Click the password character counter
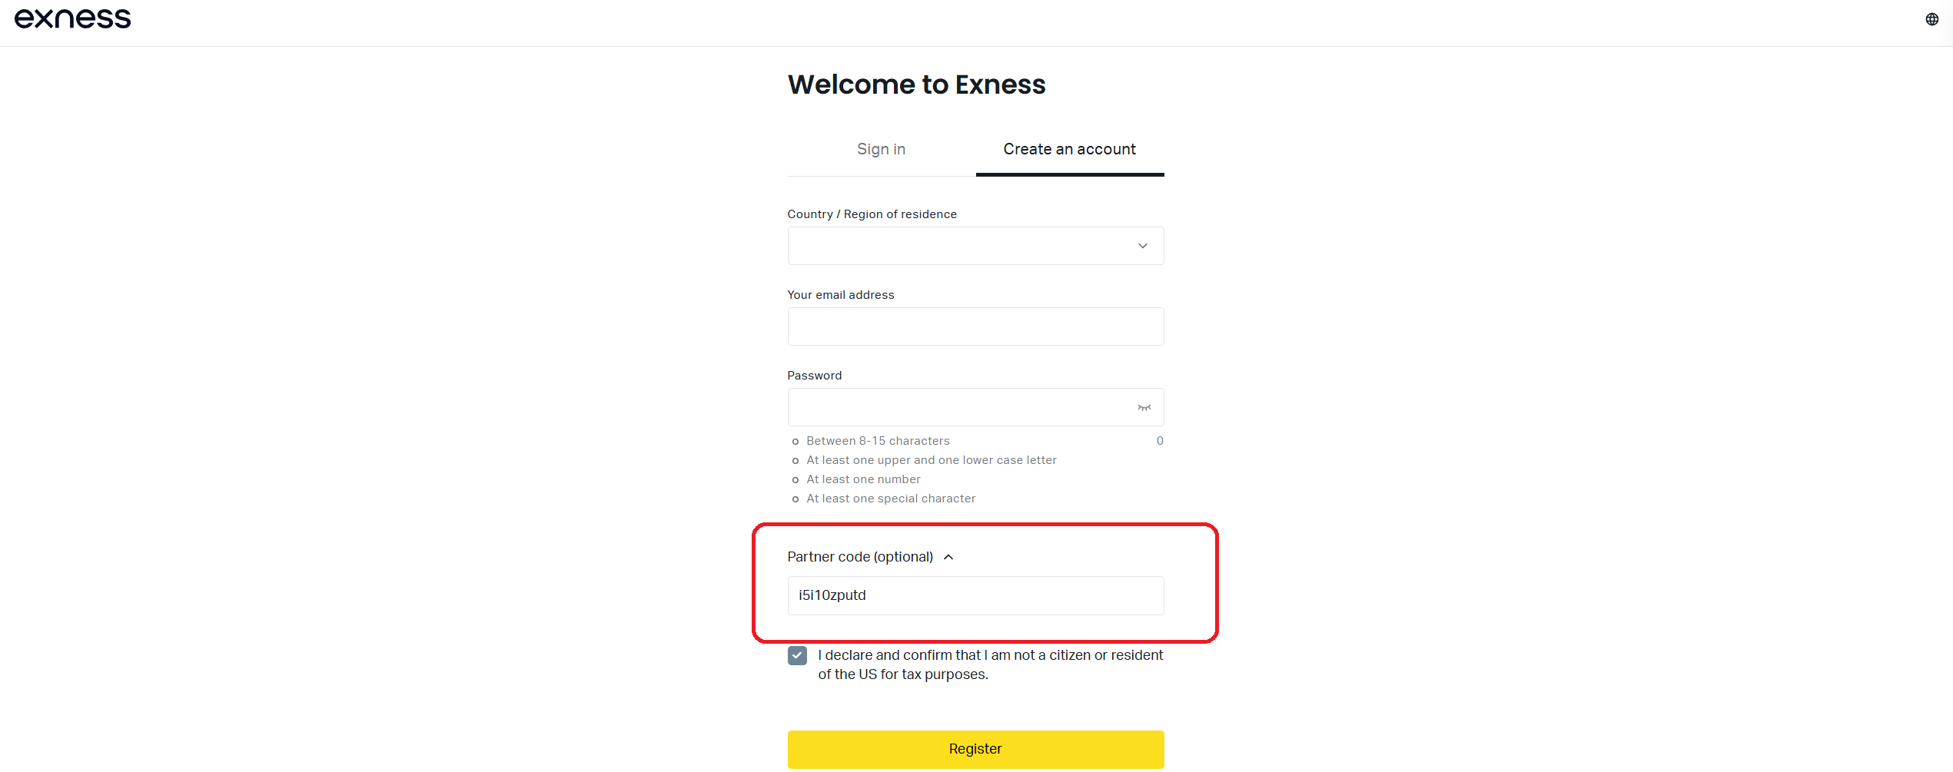 click(x=1160, y=441)
